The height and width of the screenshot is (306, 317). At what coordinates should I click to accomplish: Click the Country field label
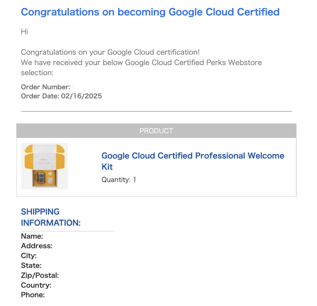pos(36,285)
